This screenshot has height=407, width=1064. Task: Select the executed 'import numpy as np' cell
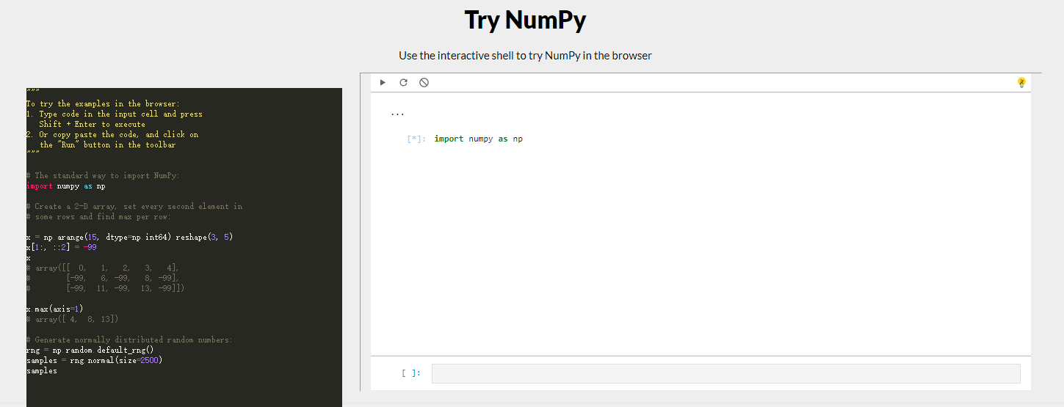[x=478, y=139]
